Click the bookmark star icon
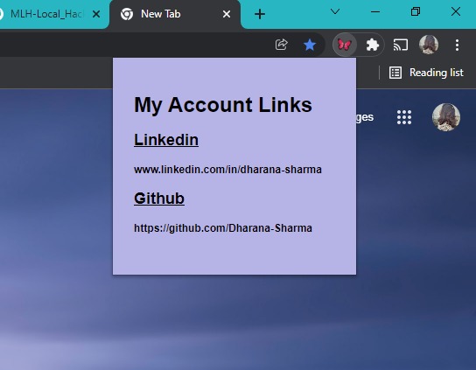Viewport: 476px width, 370px height. click(310, 45)
